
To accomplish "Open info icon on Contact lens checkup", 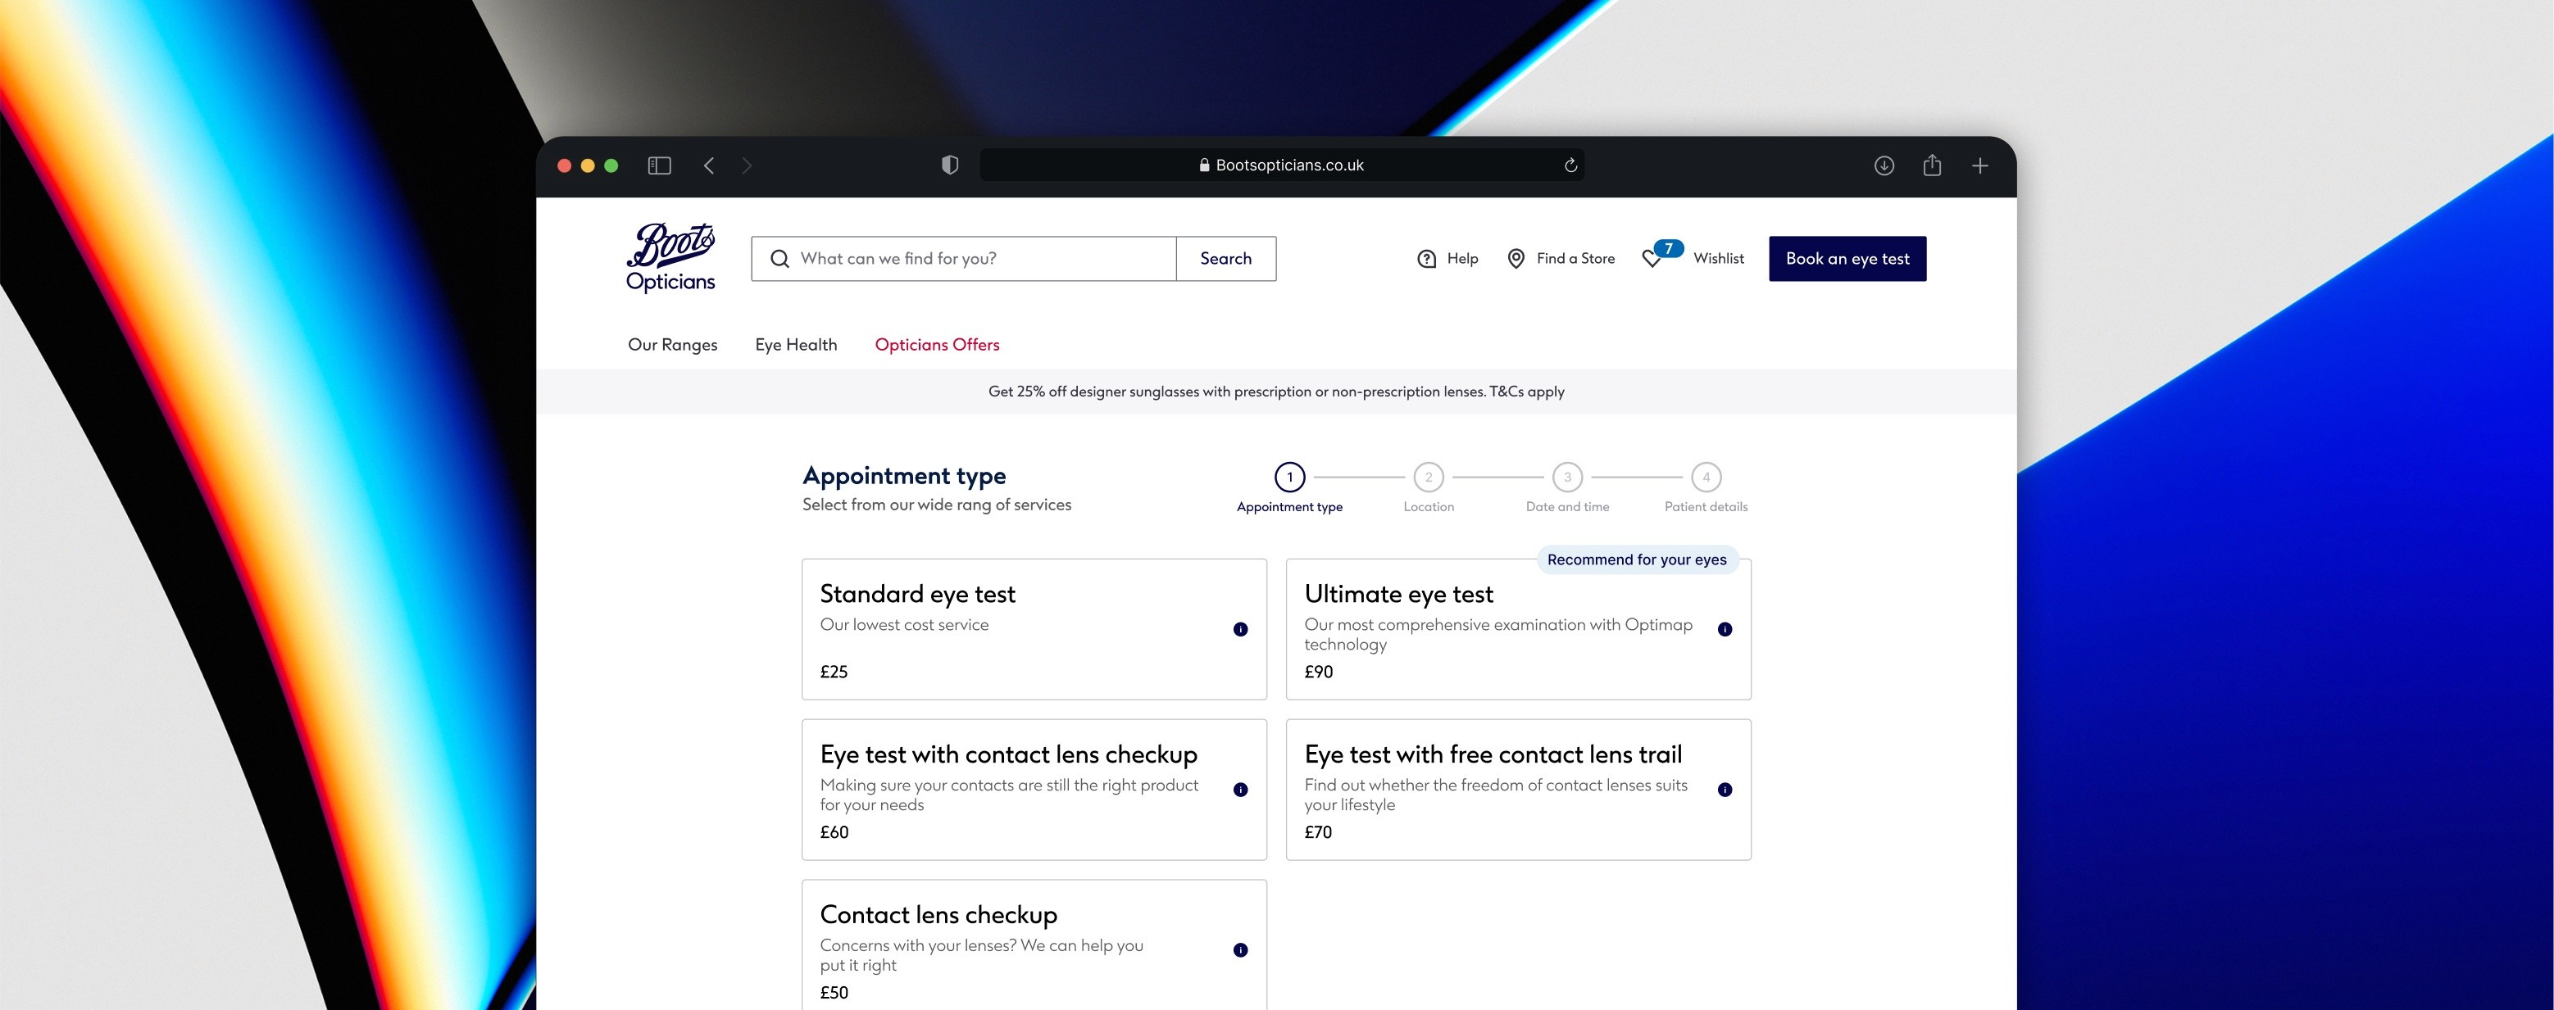I will [1240, 949].
